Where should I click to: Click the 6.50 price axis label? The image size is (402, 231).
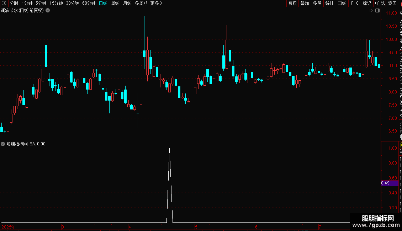(392, 131)
